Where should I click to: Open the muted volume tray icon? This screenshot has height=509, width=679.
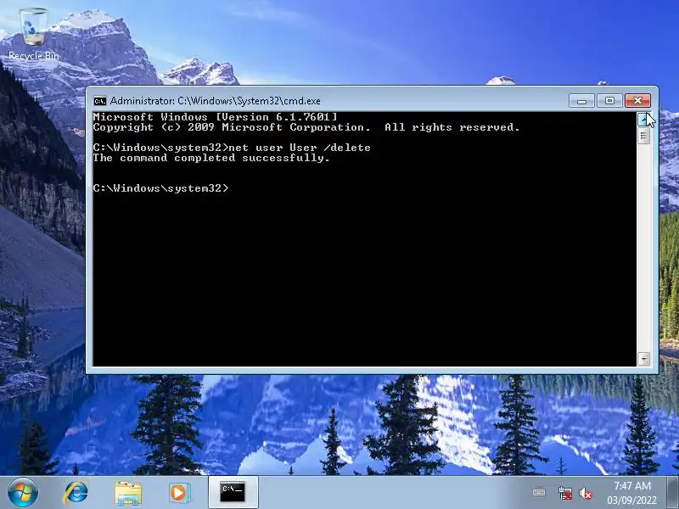(x=586, y=493)
